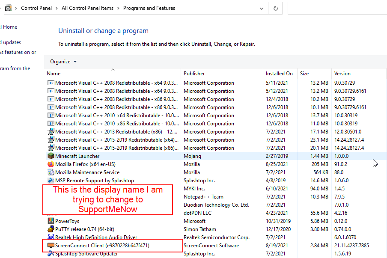Click icon of Visual C++ 2010 x64 Redistributable
387x258 pixels.
tap(51, 115)
